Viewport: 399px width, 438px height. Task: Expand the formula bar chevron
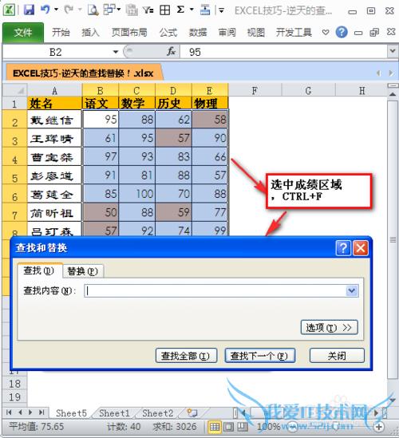pyautogui.click(x=393, y=51)
